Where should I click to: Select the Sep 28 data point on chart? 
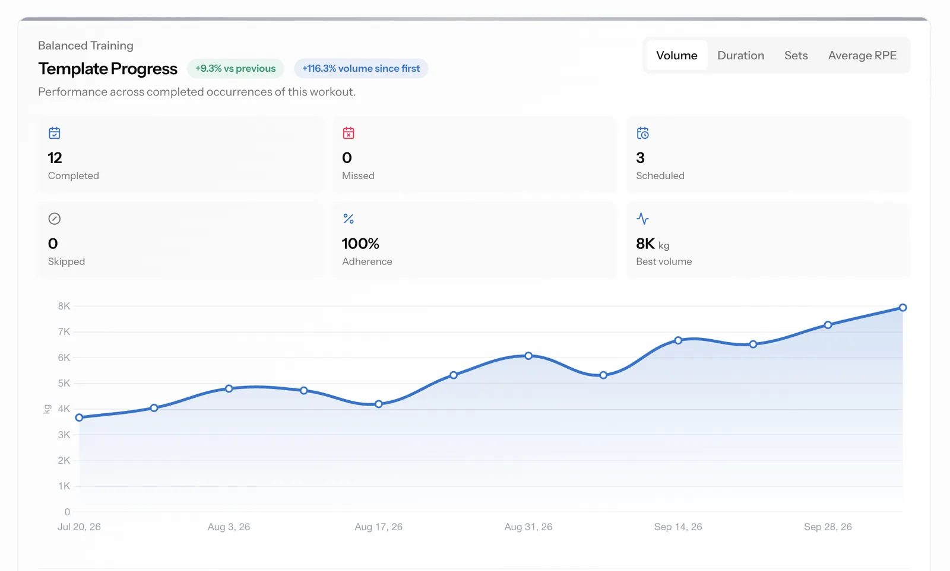[x=828, y=325]
